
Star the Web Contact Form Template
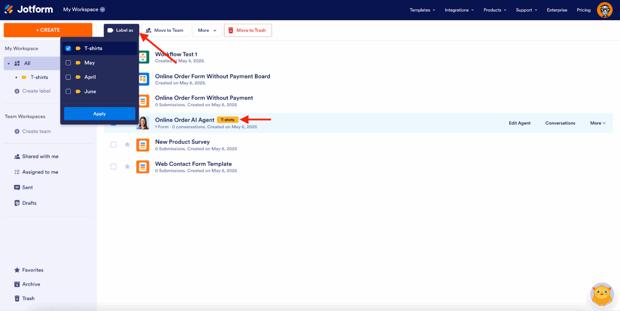pos(127,167)
